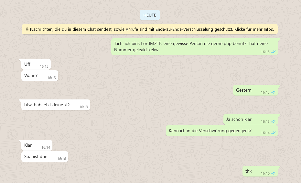Viewport: 301px width, 183px height.
Task: Click the message btw, hab jetzt deine xD
Action: (x=56, y=105)
